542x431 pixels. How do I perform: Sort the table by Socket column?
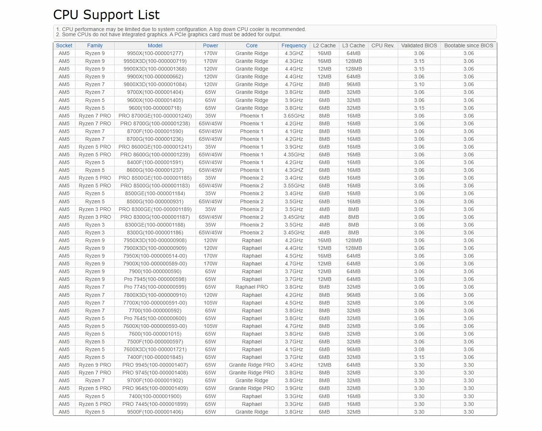click(x=64, y=45)
